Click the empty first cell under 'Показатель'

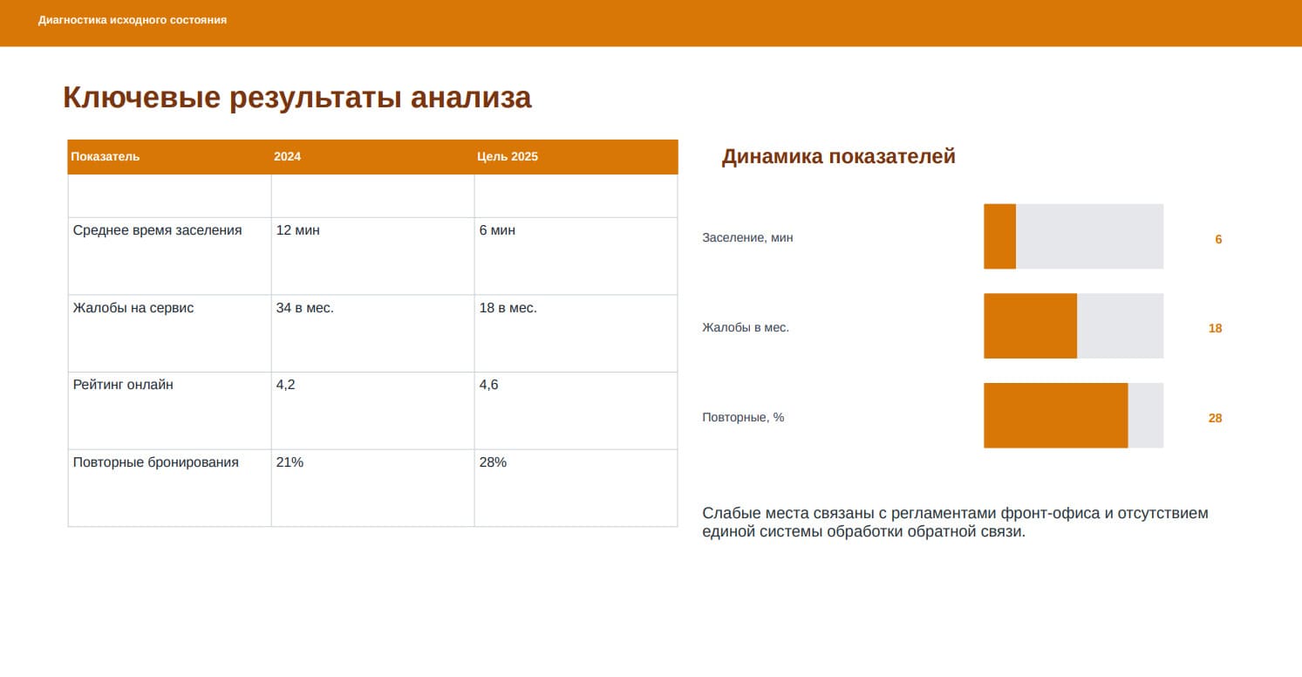[169, 196]
